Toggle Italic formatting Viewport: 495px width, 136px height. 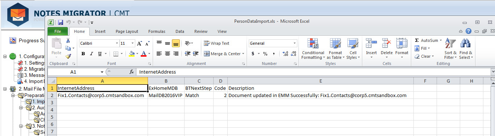coord(91,54)
